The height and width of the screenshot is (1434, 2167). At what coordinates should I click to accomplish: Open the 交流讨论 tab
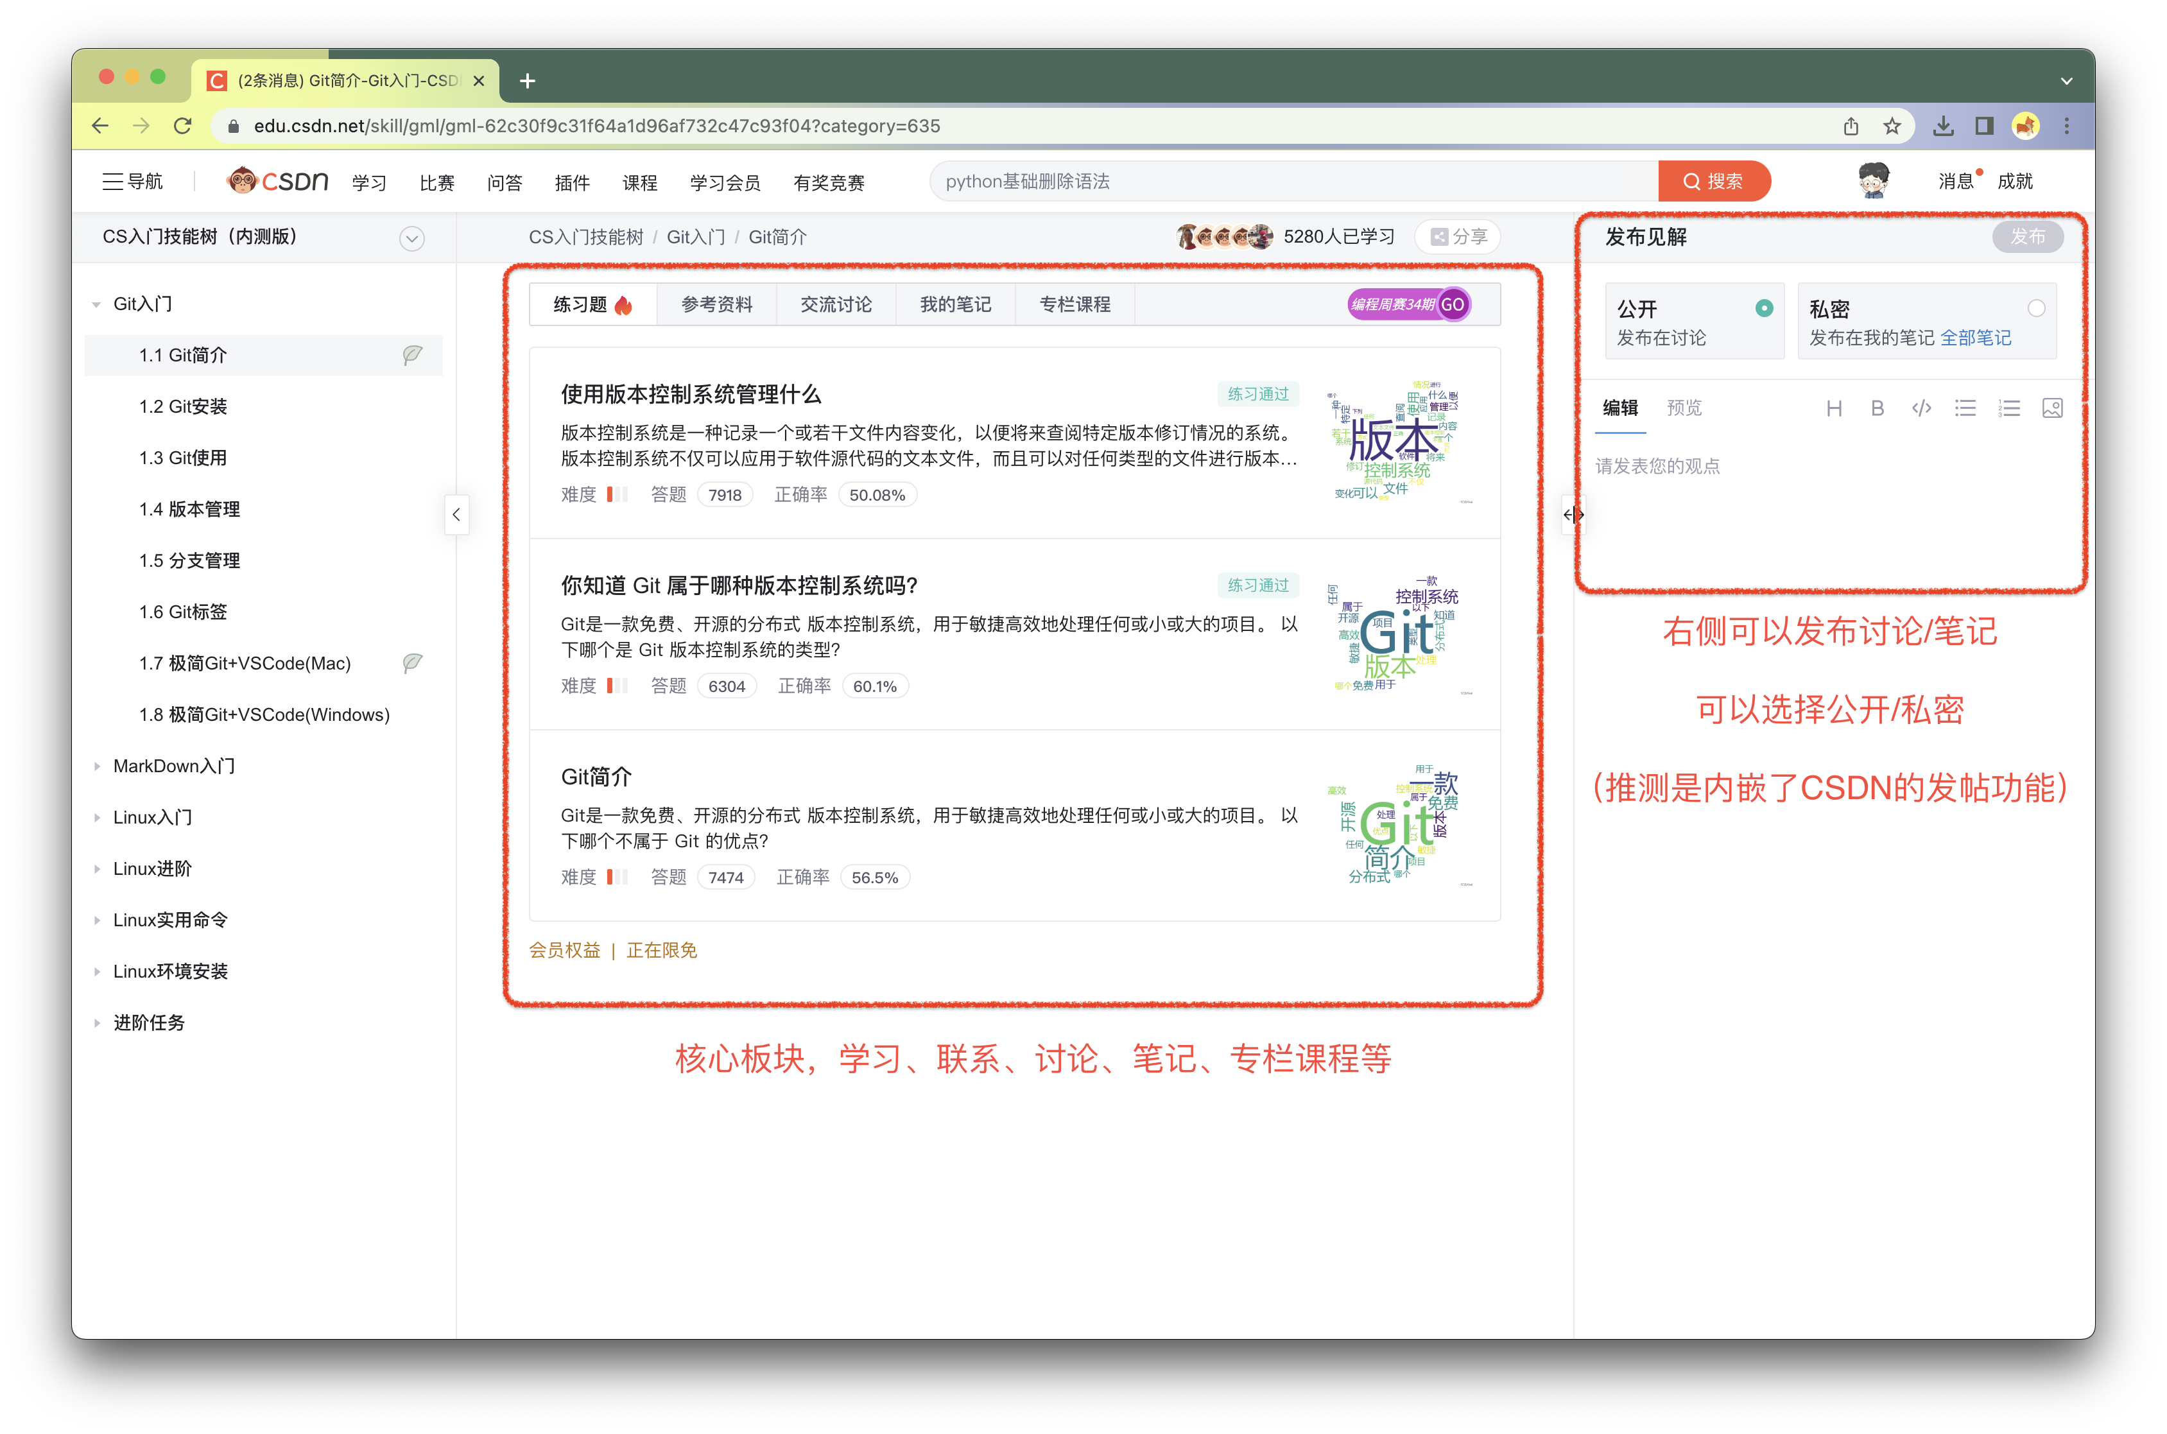[x=836, y=304]
